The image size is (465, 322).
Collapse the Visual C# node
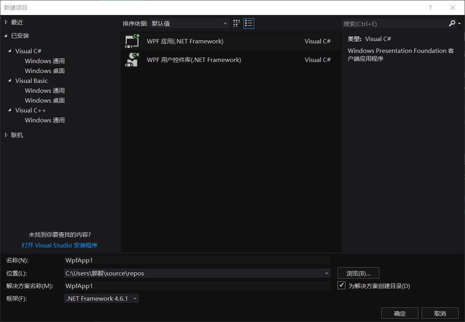pyautogui.click(x=10, y=51)
